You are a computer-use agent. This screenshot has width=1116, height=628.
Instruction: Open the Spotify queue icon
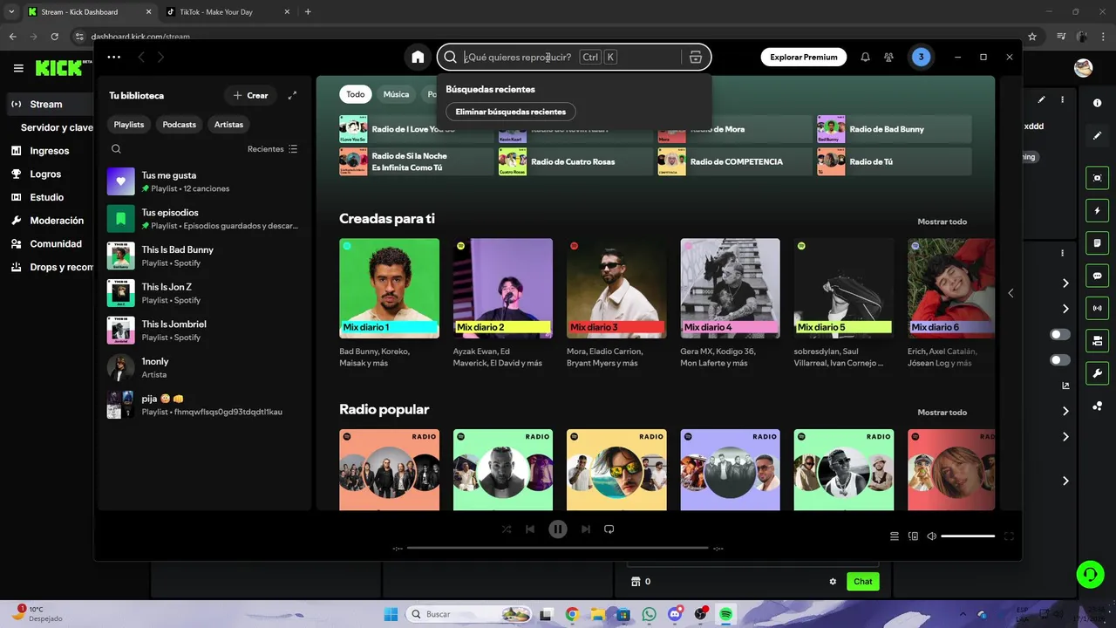pyautogui.click(x=894, y=536)
